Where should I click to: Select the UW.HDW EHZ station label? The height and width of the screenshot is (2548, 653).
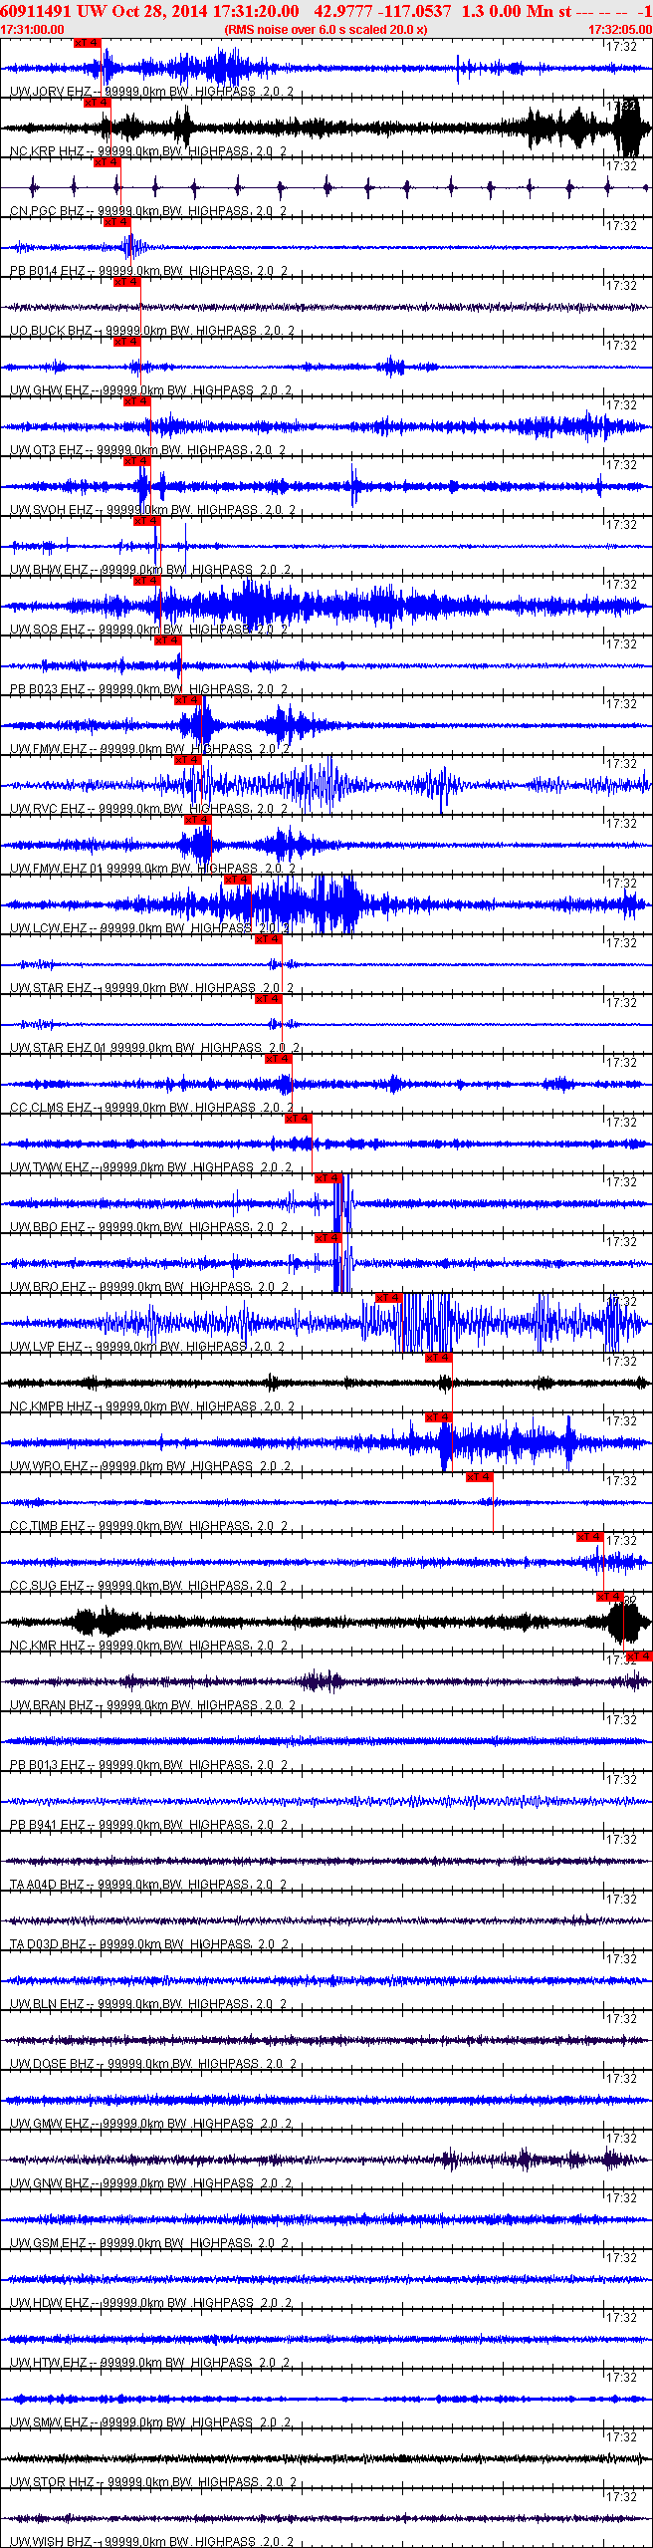coord(50,2303)
